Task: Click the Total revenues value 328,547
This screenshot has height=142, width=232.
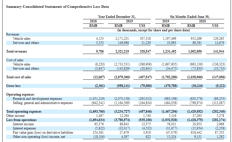Action: pos(145,51)
